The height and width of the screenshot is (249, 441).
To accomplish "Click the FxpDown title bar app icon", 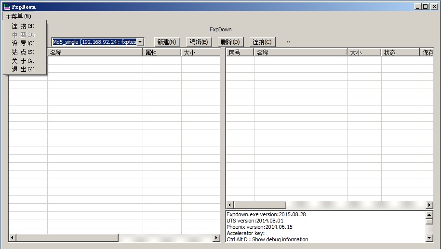I will pos(7,7).
